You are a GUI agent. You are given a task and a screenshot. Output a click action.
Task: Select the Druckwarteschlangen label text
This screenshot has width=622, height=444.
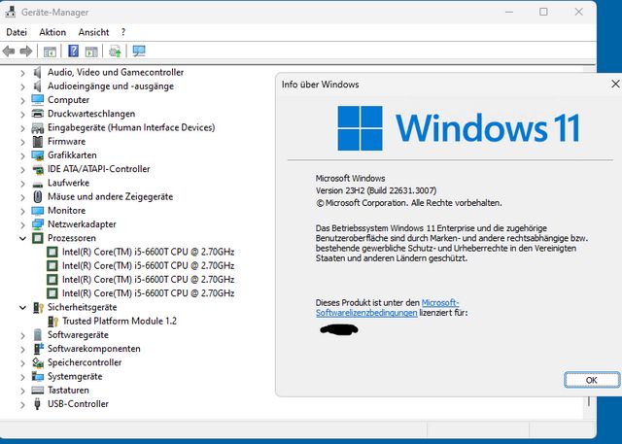pyautogui.click(x=91, y=114)
